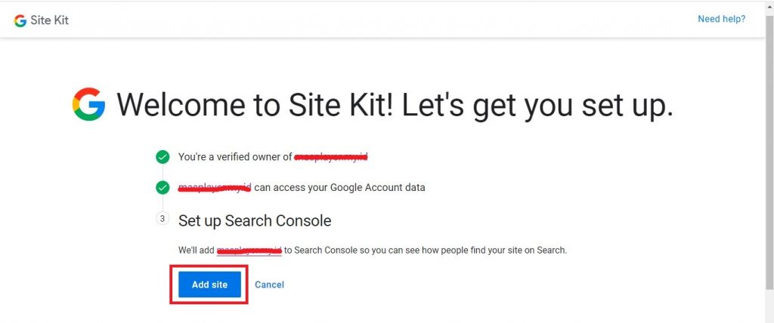774x323 pixels.
Task: Click the Site Kit title in header
Action: (x=49, y=20)
